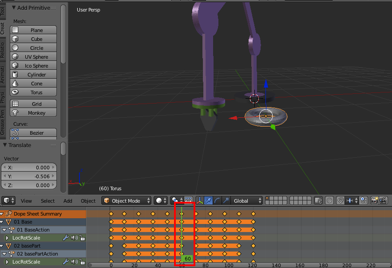Click the blue Z-axis manipulator arrow
Viewport: 392px width, 268px height.
click(266, 84)
